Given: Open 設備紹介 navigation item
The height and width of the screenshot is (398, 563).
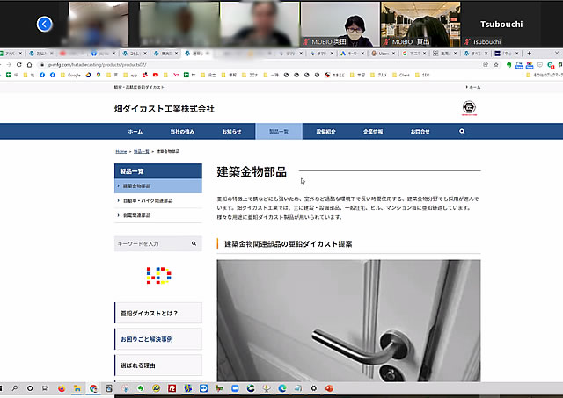Looking at the screenshot, I should [x=326, y=132].
